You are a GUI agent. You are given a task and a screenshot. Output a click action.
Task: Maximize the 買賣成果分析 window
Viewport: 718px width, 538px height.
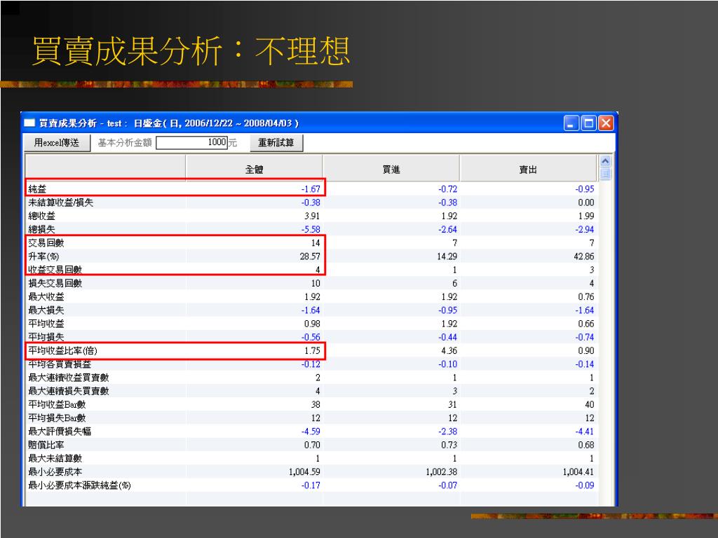[589, 123]
